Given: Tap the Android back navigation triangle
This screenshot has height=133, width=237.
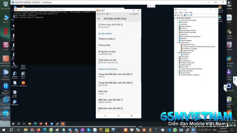Looking at the screenshot, I should [x=105, y=116].
